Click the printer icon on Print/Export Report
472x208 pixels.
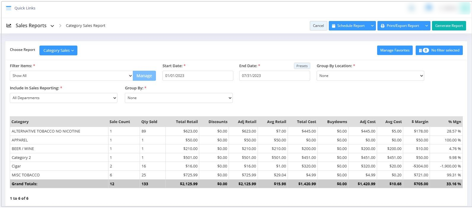(x=383, y=26)
